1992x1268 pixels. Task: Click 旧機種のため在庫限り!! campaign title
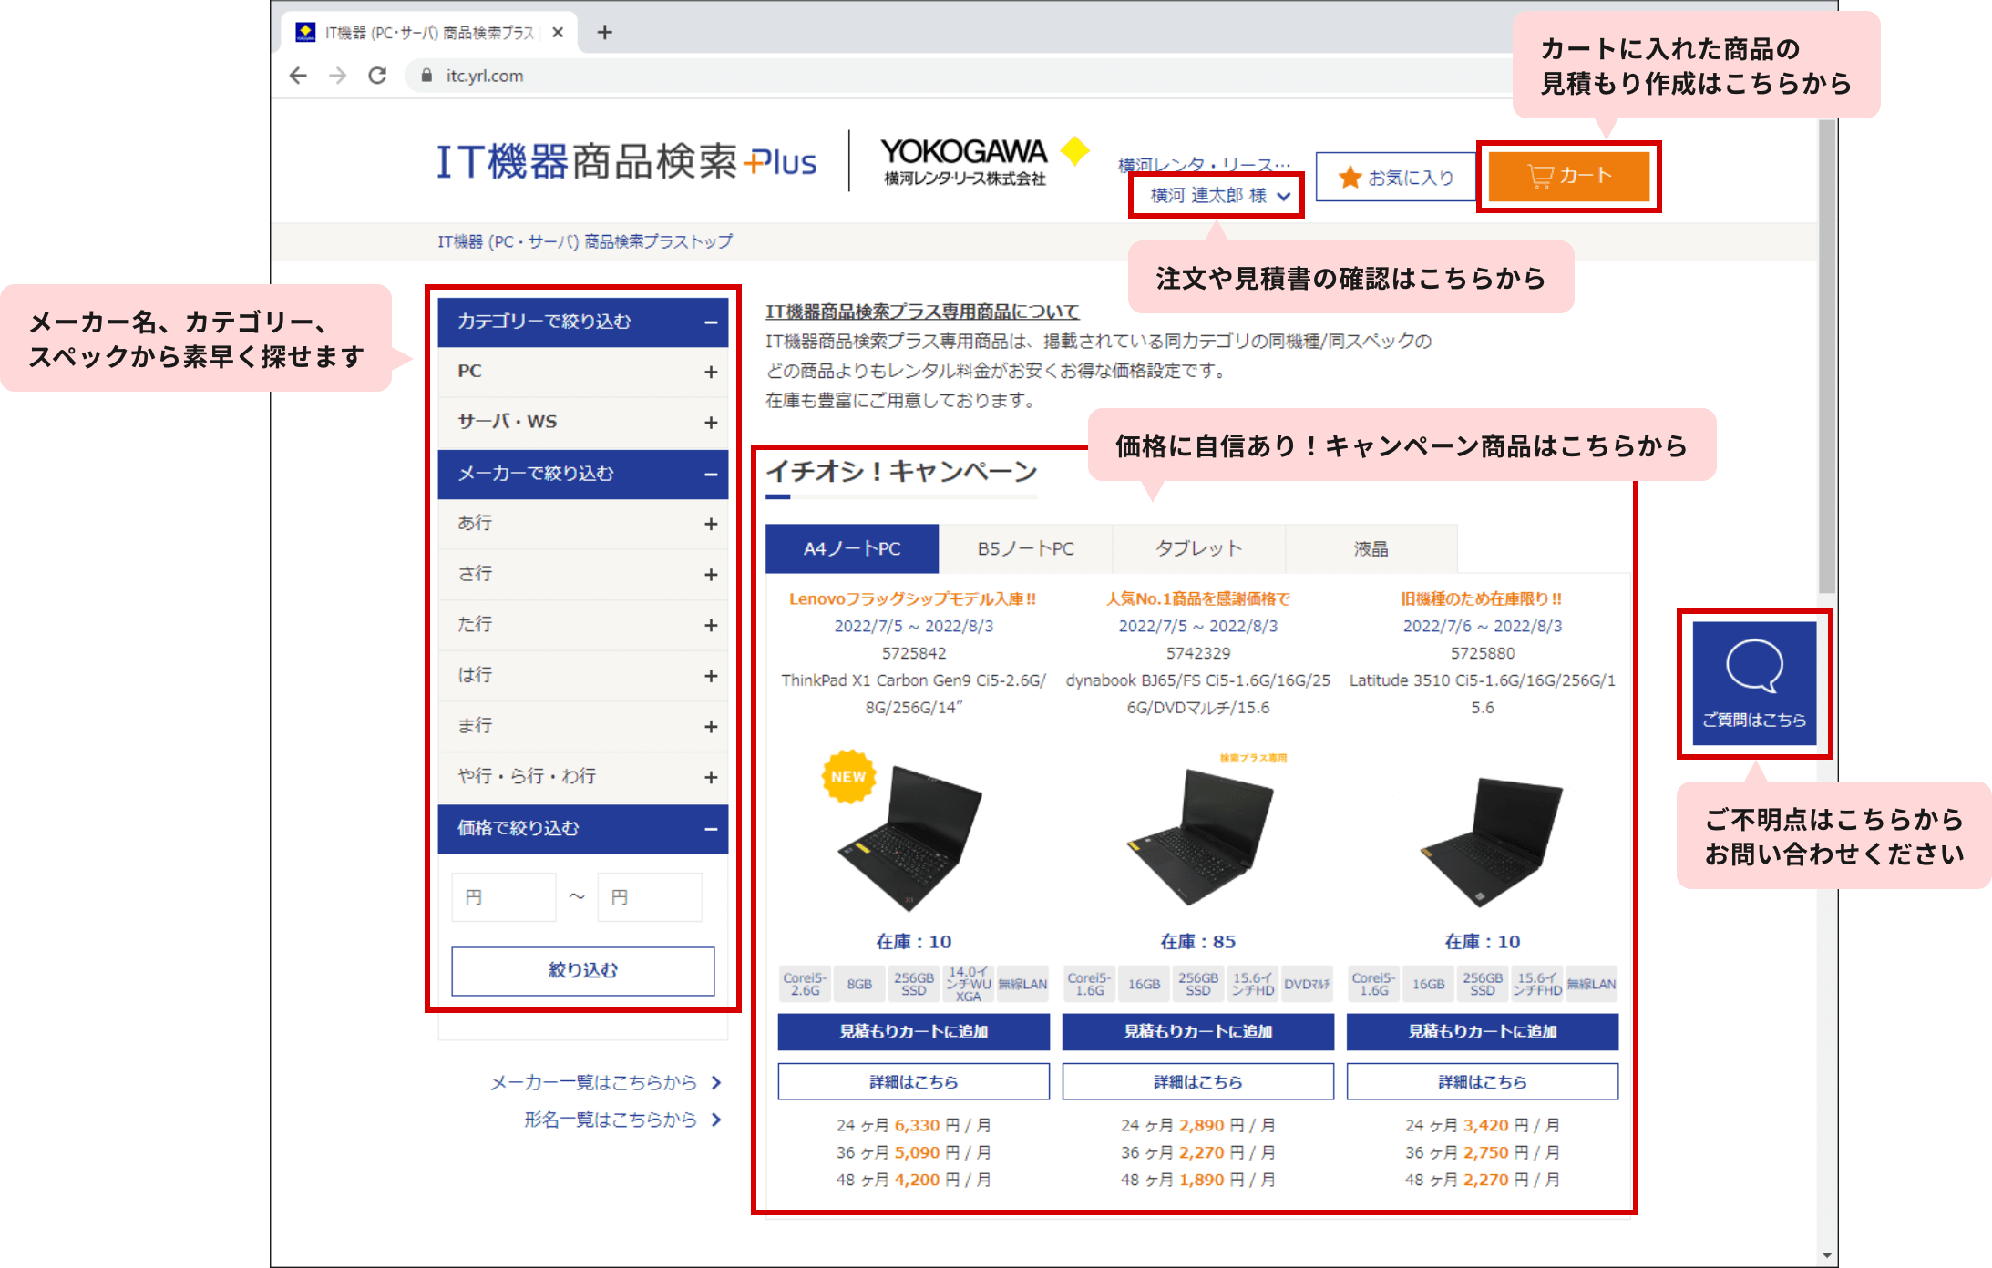(x=1482, y=598)
